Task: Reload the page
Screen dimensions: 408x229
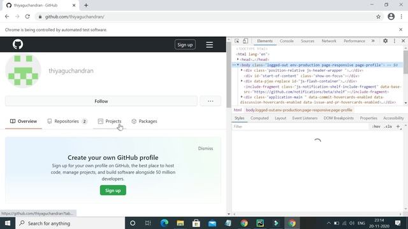Action: pyautogui.click(x=27, y=17)
